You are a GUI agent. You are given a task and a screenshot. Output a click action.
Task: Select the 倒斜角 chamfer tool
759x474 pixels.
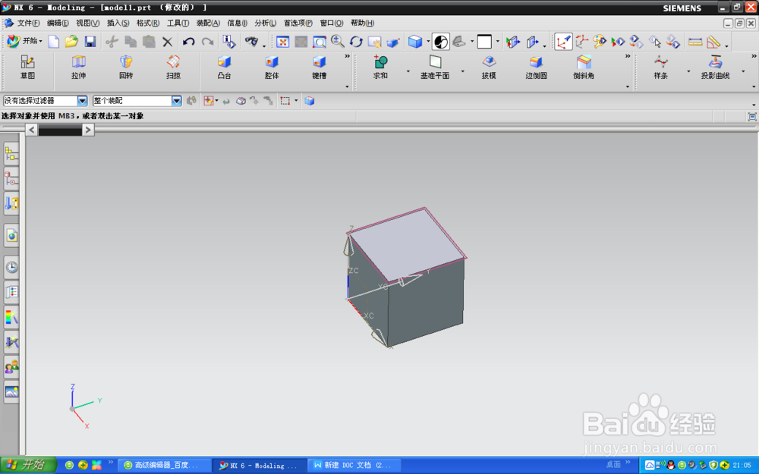tap(584, 67)
